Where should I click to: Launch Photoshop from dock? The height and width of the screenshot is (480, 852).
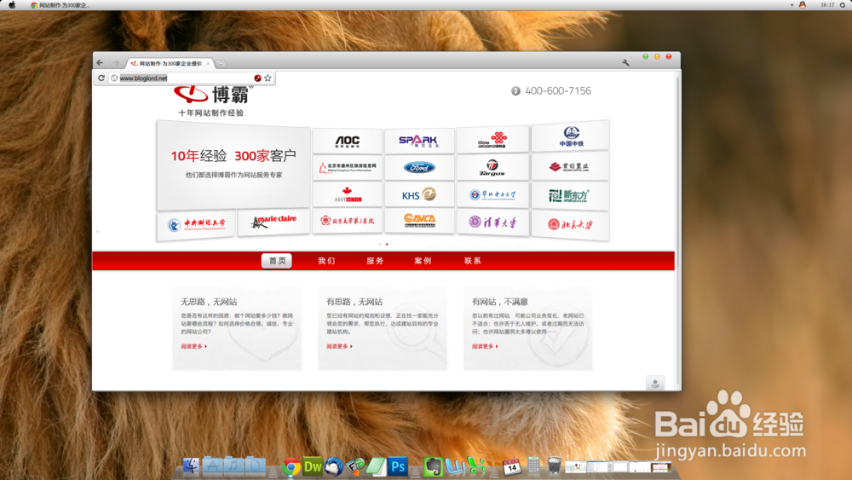(398, 466)
